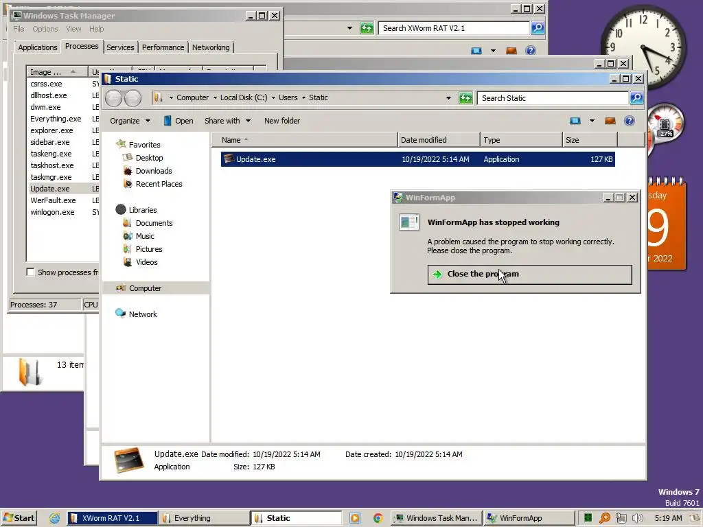Image resolution: width=703 pixels, height=527 pixels.
Task: Click refresh icon beside Static address bar
Action: pos(465,97)
